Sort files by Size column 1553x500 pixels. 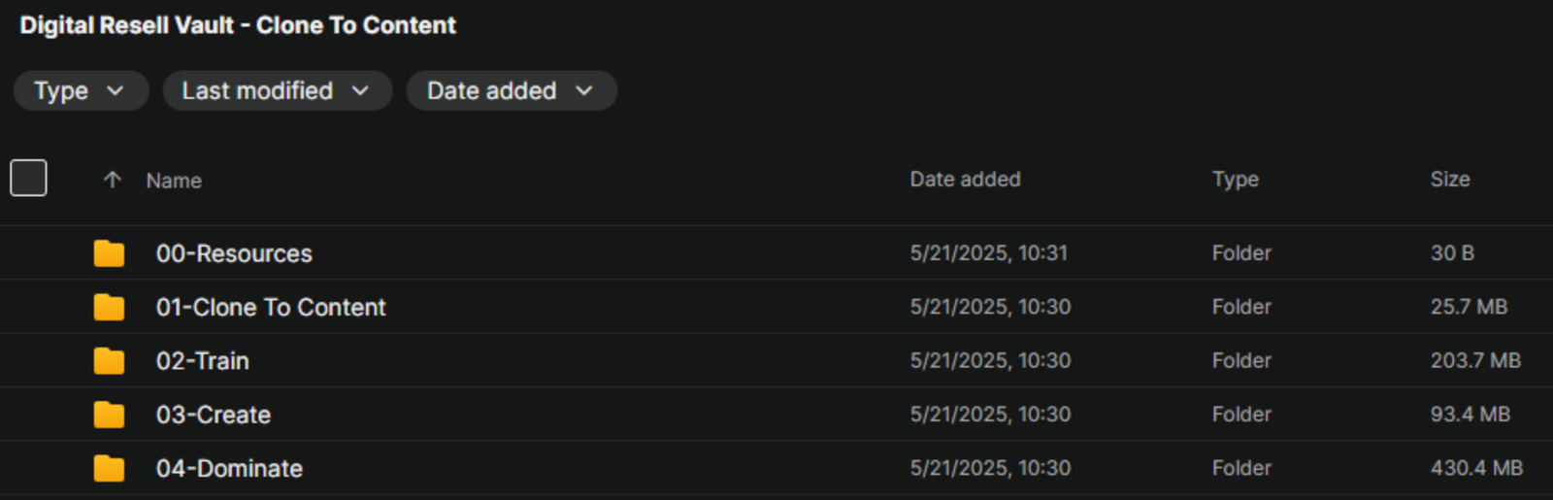click(1449, 180)
